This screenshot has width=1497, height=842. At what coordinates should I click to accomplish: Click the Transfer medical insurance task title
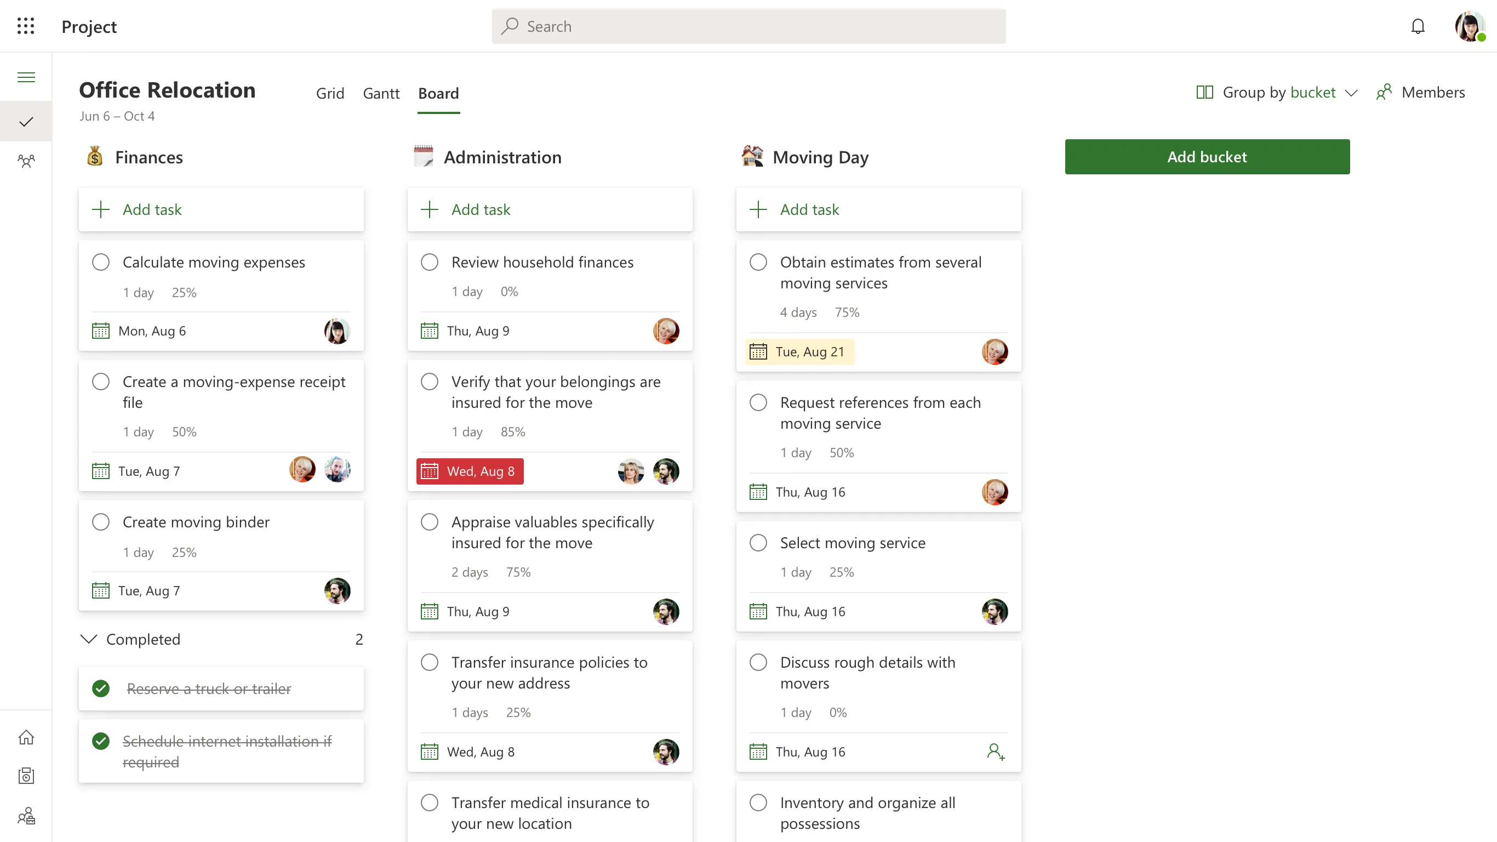[550, 813]
